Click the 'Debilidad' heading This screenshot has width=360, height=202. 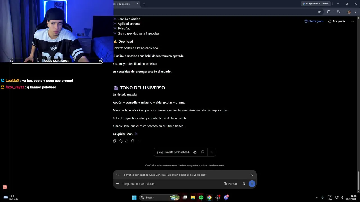126,42
